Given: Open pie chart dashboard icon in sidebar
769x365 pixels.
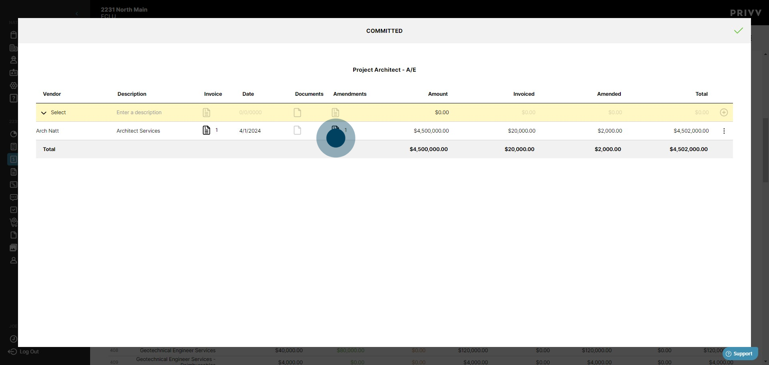Looking at the screenshot, I should pos(13,134).
